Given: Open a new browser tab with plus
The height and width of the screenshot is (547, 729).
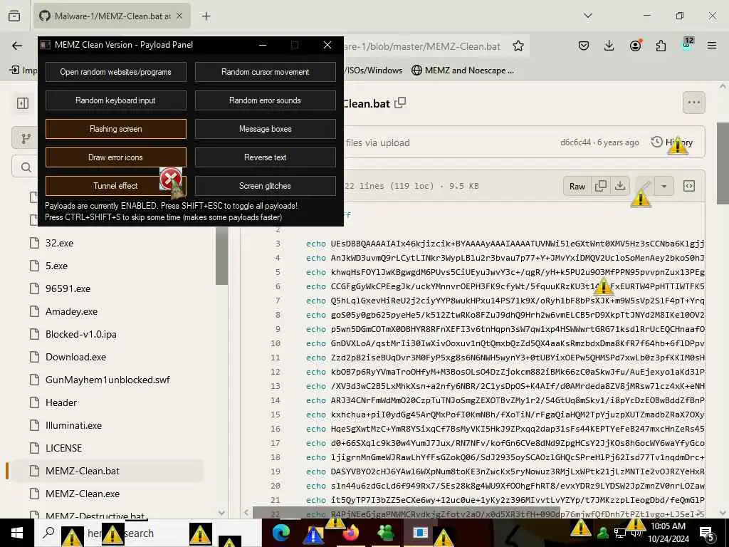Looking at the screenshot, I should 206,16.
